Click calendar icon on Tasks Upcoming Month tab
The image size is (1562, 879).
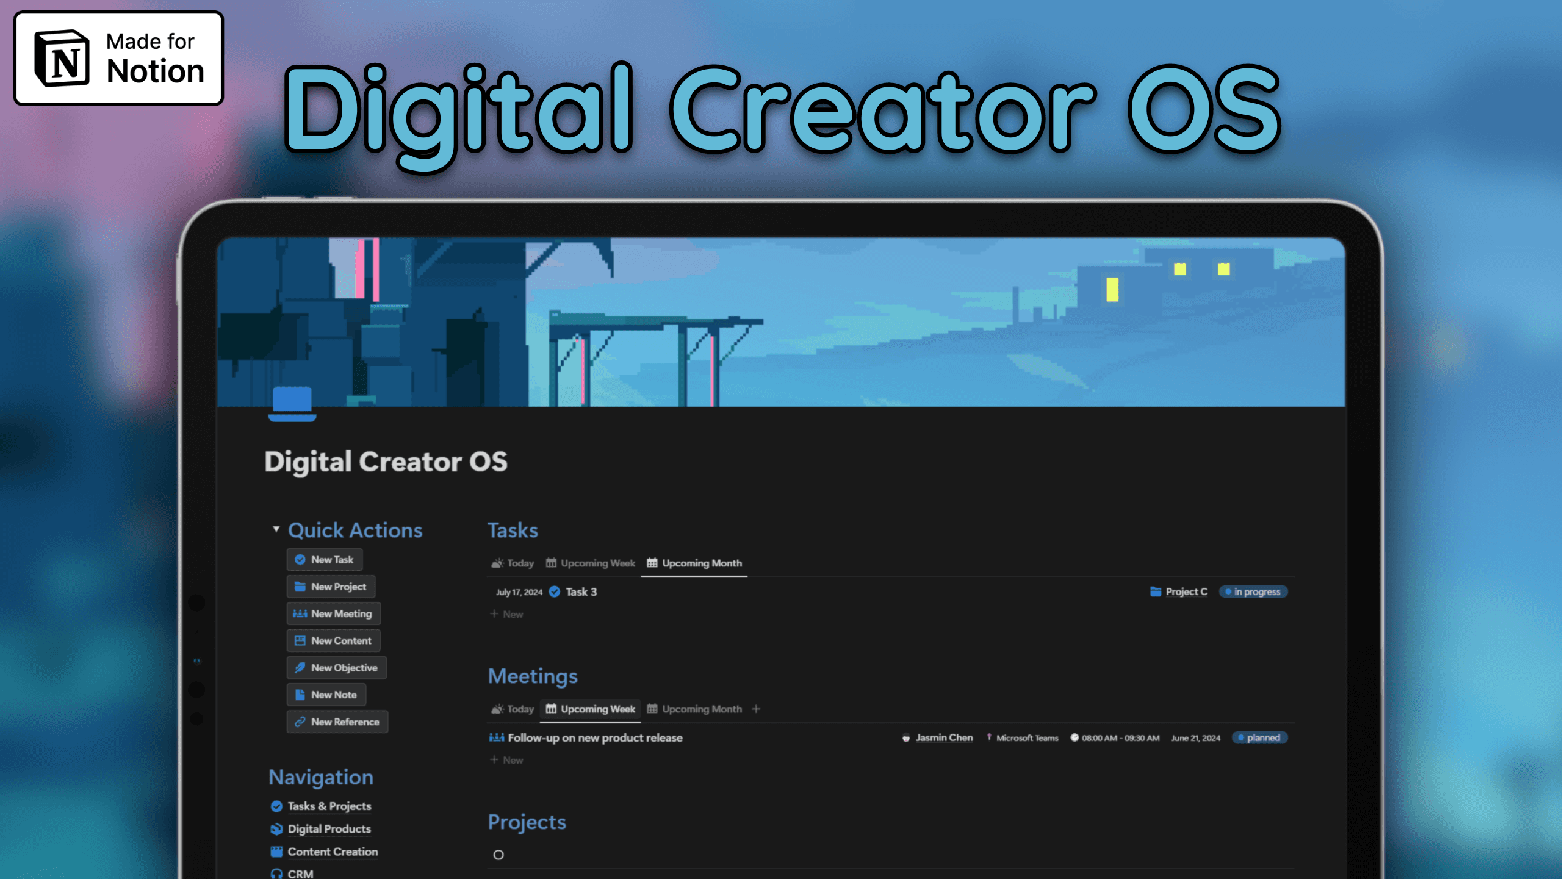click(x=652, y=563)
